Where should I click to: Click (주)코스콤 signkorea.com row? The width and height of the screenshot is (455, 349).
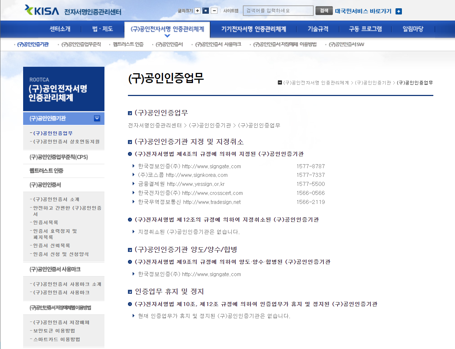point(183,175)
